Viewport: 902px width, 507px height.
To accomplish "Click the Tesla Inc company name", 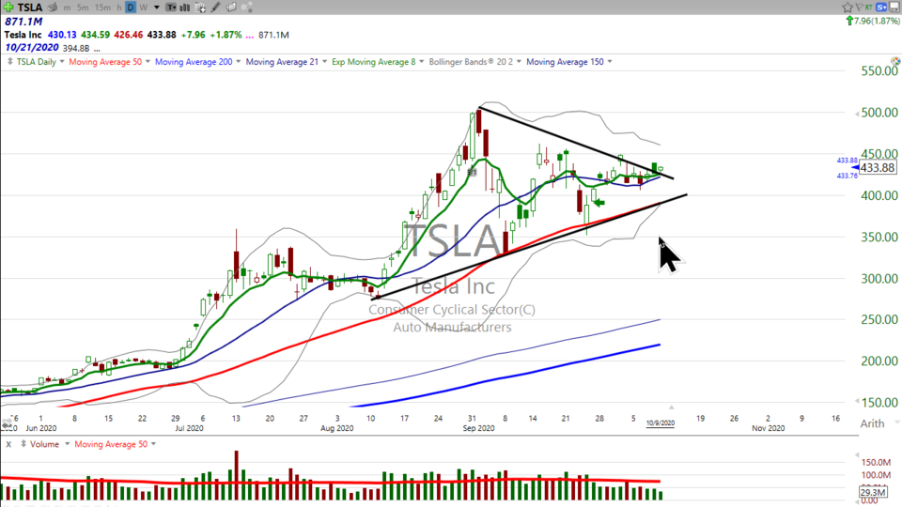I will coord(23,35).
